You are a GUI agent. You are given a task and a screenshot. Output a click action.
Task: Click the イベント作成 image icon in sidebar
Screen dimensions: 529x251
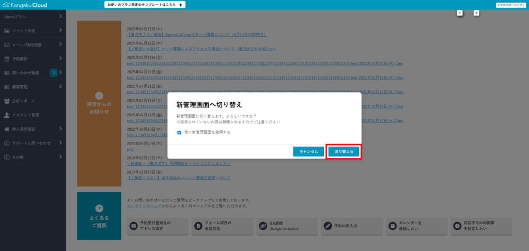tap(7, 31)
